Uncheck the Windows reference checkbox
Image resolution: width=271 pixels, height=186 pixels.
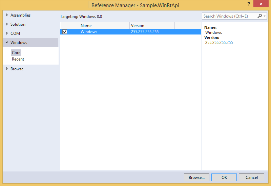click(65, 32)
